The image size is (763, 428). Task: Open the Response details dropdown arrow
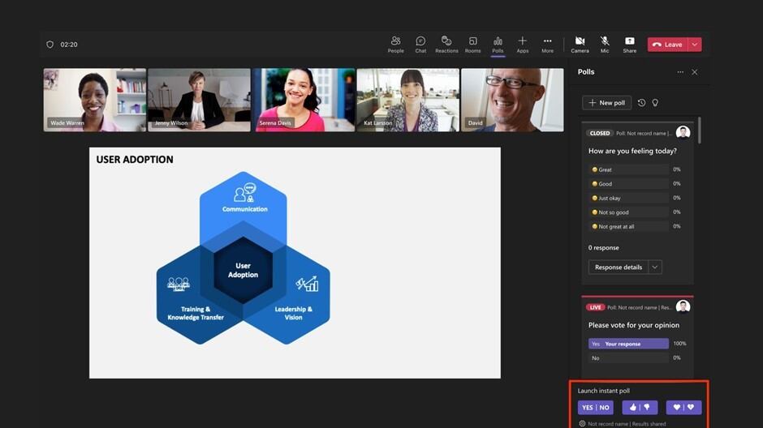(655, 267)
